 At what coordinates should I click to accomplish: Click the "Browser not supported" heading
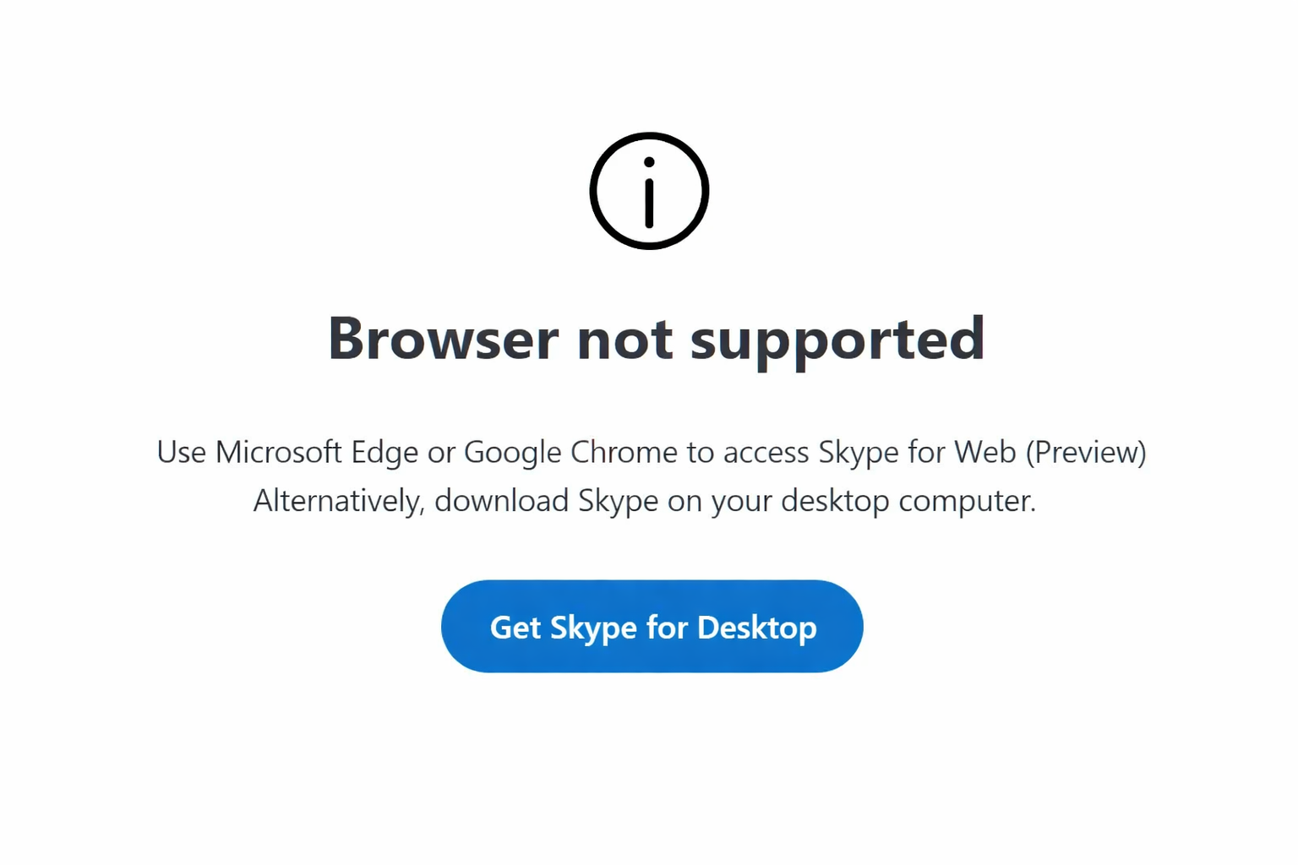pos(656,339)
